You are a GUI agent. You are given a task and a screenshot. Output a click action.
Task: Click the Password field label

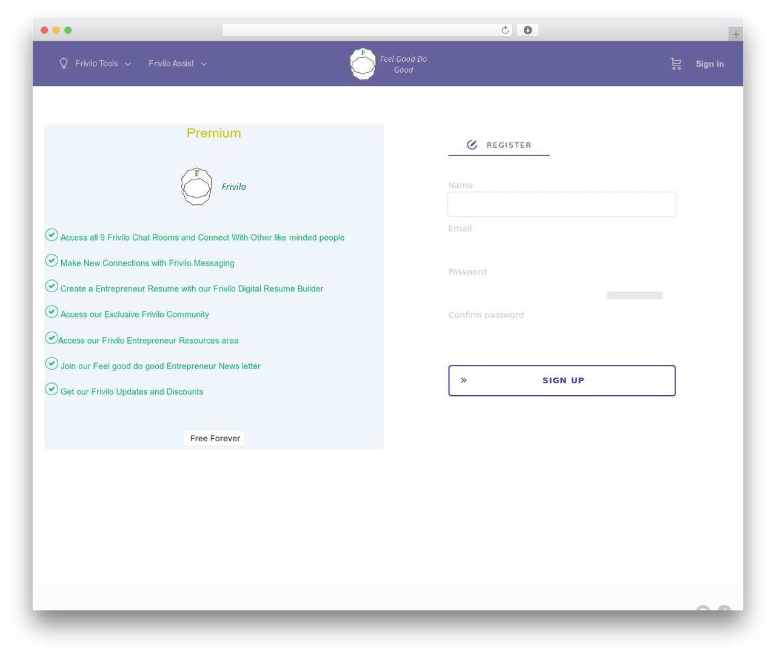pyautogui.click(x=467, y=272)
